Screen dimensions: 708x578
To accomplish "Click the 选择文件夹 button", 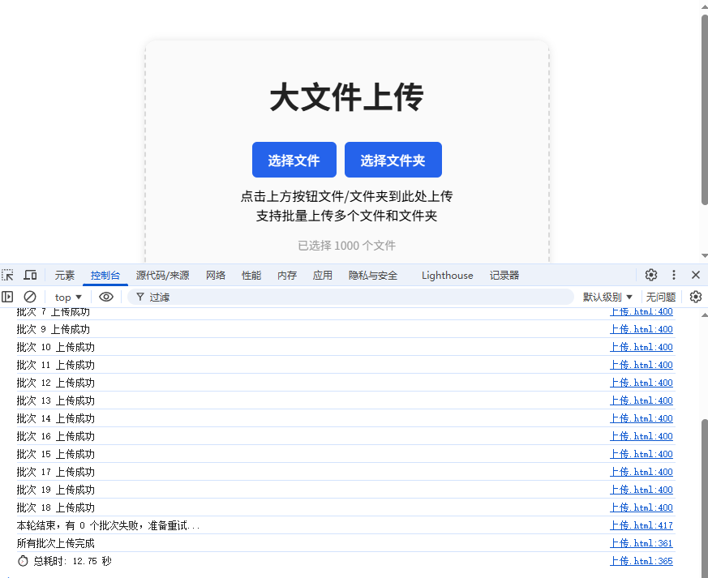I will [393, 160].
